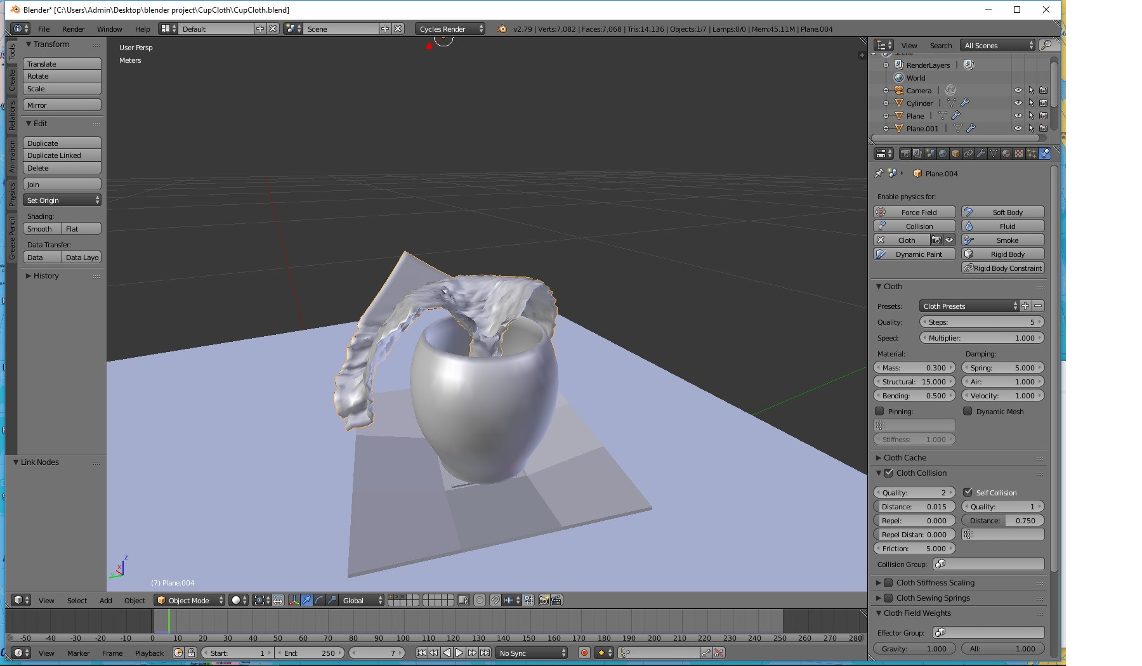This screenshot has width=1142, height=666.
Task: Select the scale manipulator icon
Action: point(332,600)
